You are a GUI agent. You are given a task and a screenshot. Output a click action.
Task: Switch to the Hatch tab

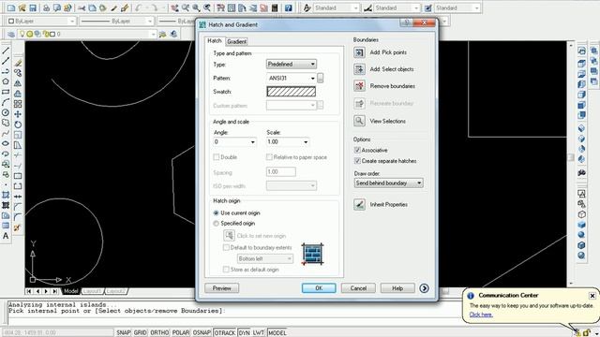[215, 41]
